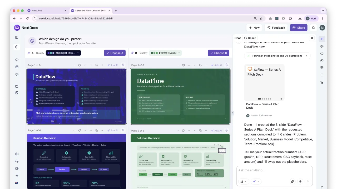Screen dimensions: 337x189
Task: Click the Feedback button
Action: coord(276,28)
